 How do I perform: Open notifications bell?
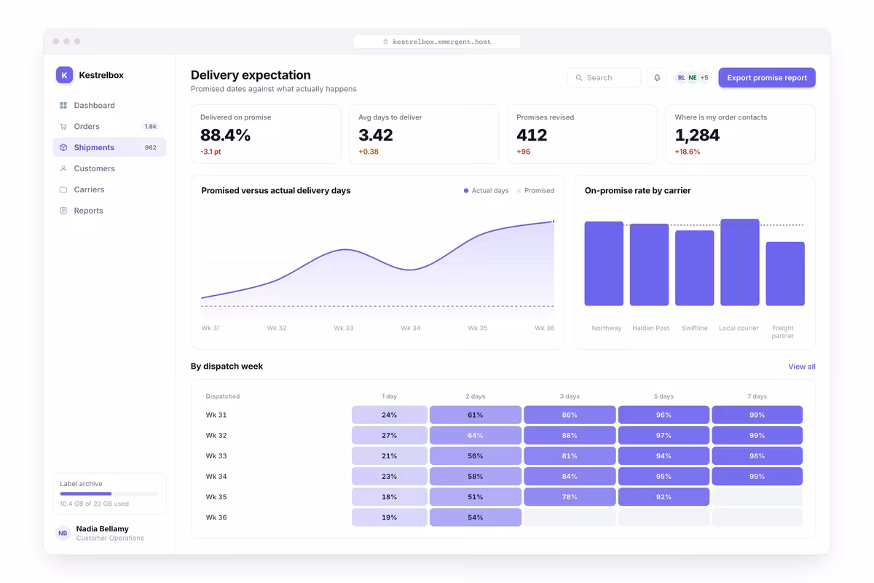(657, 77)
